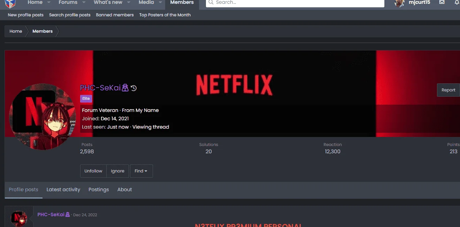This screenshot has width=460, height=227.
Task: Report this profile
Action: 448,90
